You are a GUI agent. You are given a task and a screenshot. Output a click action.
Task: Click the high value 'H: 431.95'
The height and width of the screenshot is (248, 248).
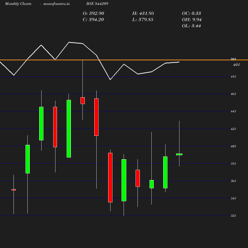click(x=143, y=13)
